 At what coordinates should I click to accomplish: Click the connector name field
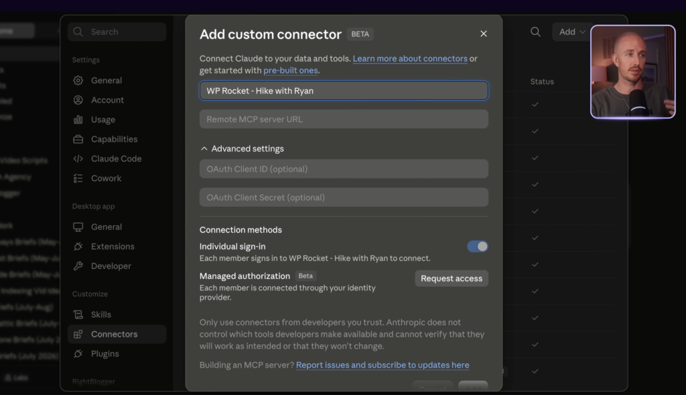pyautogui.click(x=344, y=91)
